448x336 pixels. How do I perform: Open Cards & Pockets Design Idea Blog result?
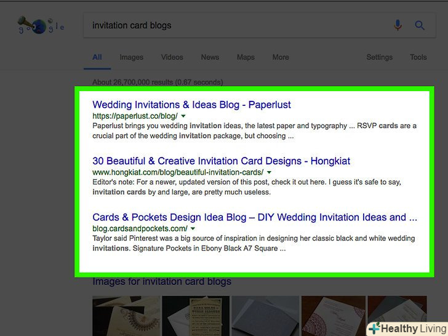pyautogui.click(x=254, y=217)
